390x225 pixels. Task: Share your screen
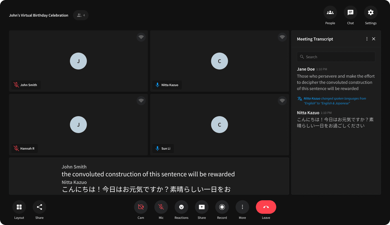(202, 207)
